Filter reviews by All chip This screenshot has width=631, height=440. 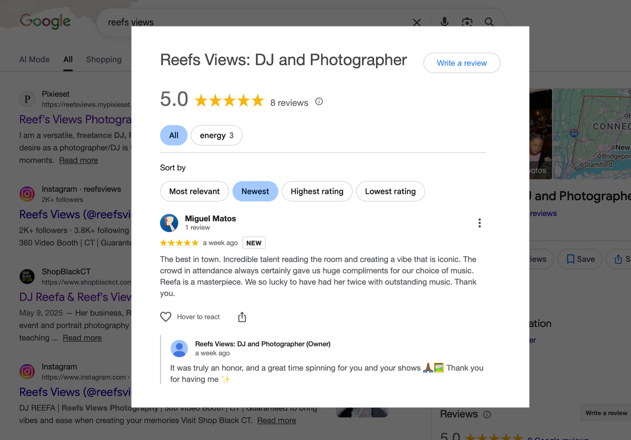174,135
